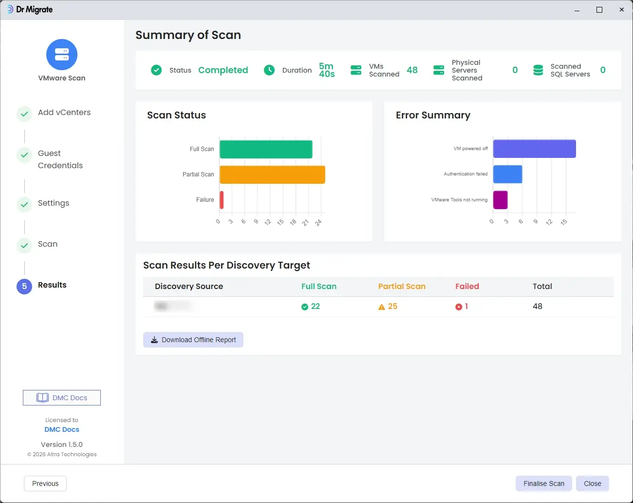The width and height of the screenshot is (633, 503).
Task: Click the book icon in DMC Docs
Action: pos(43,398)
